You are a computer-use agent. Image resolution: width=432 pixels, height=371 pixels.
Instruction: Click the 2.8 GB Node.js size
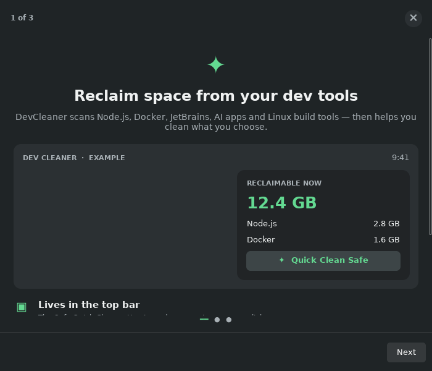coord(386,224)
